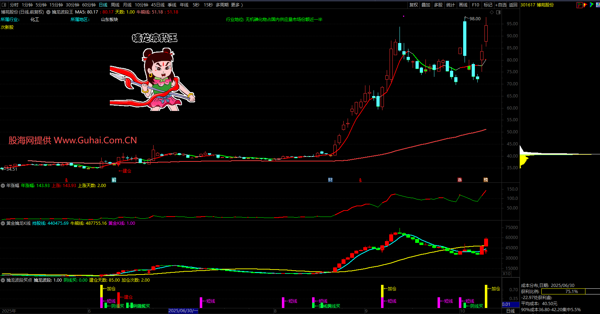600x314 pixels.
Task: Click the 榜 marker below the chart
Action: pos(486,180)
